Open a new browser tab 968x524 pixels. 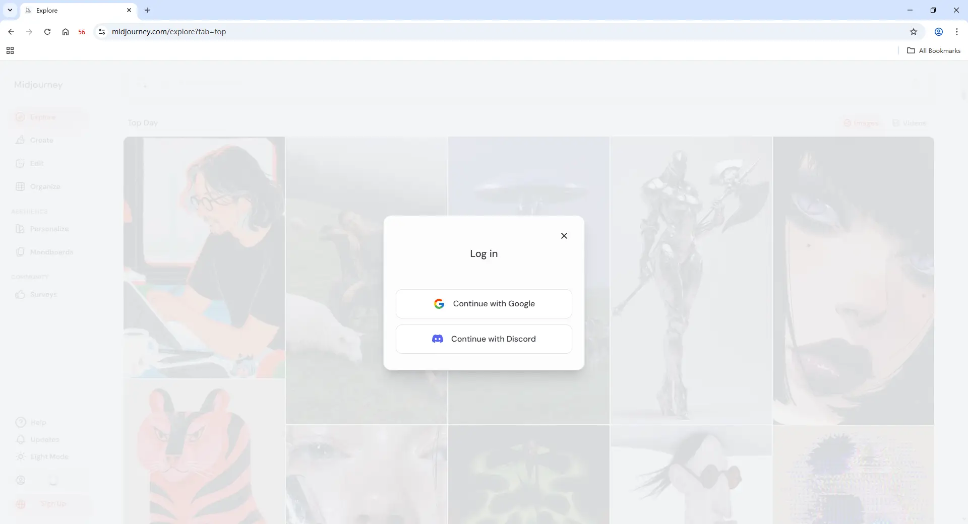(147, 10)
